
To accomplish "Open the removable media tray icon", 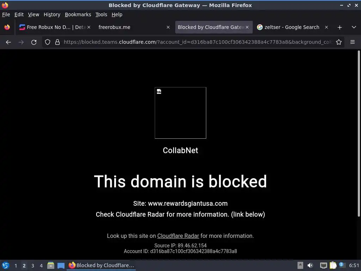I will coord(300,265).
